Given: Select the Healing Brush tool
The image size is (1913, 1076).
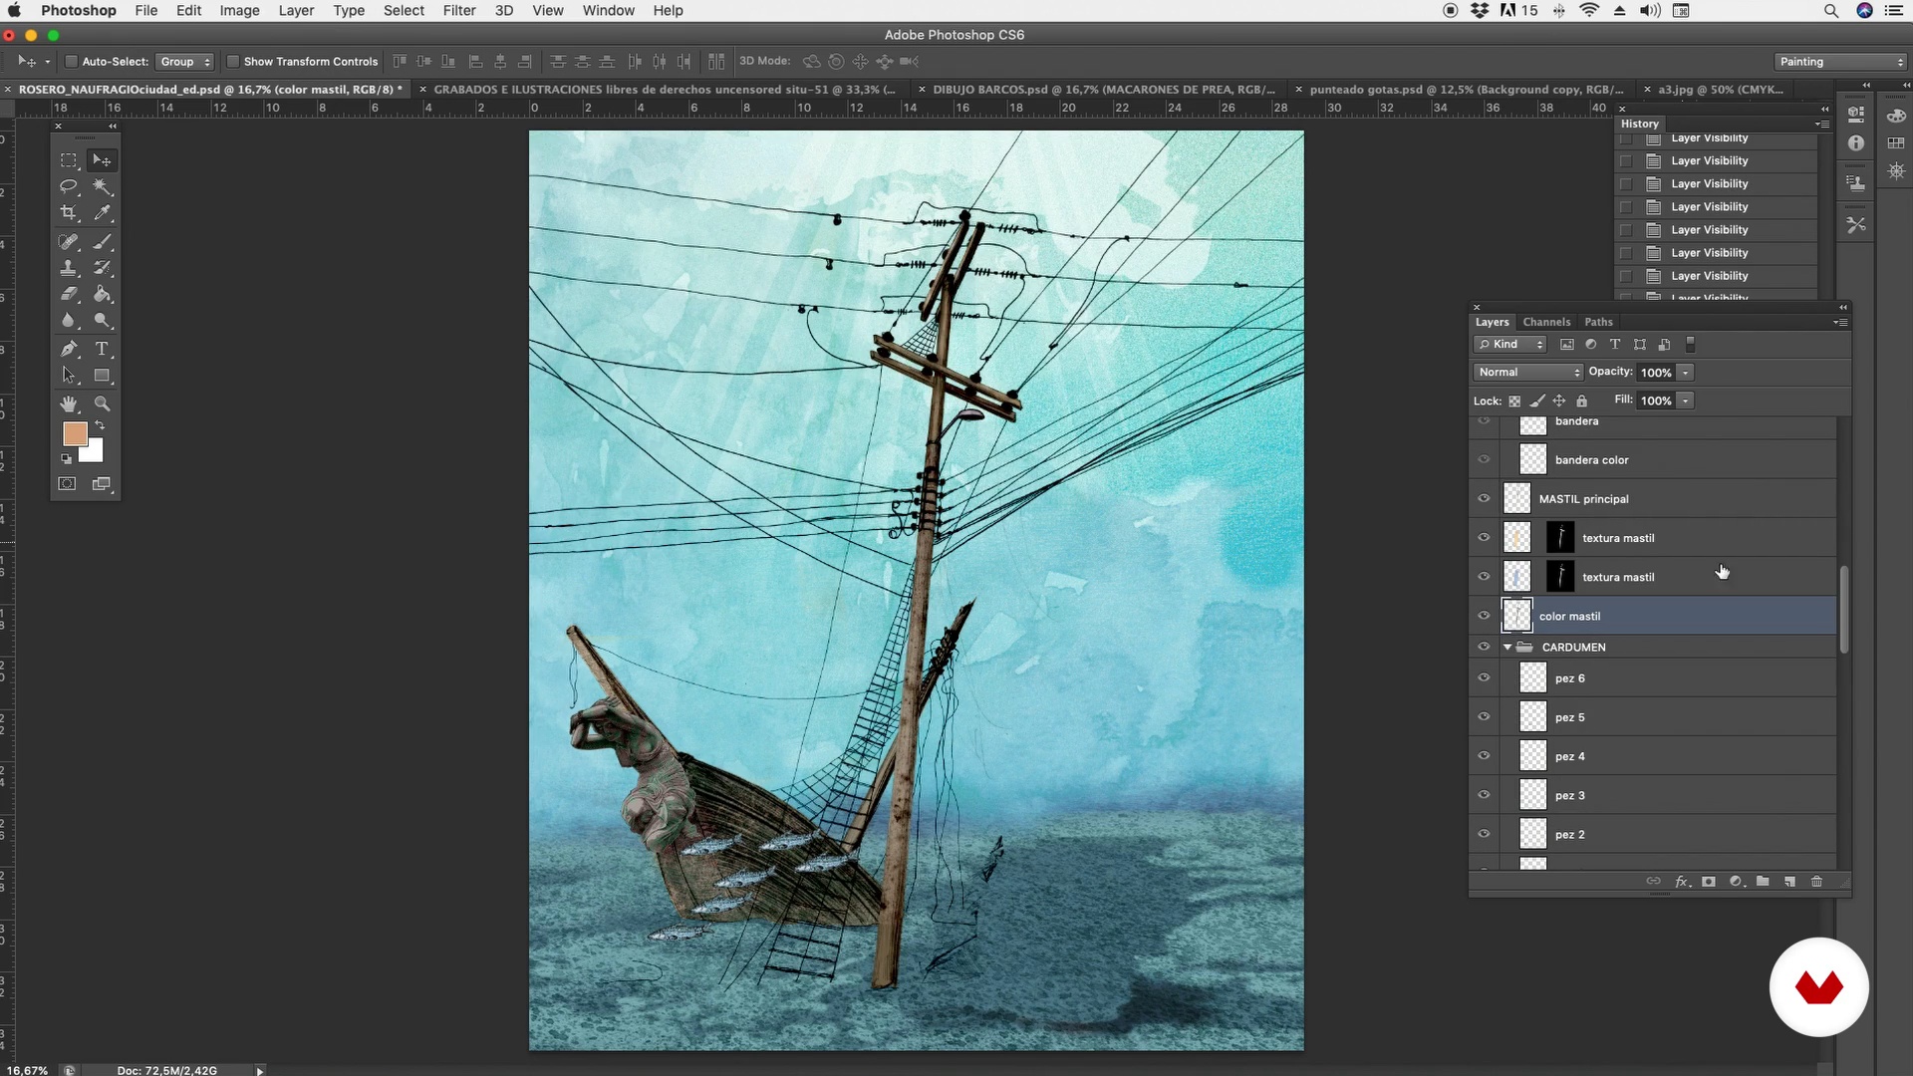Looking at the screenshot, I should 68,242.
